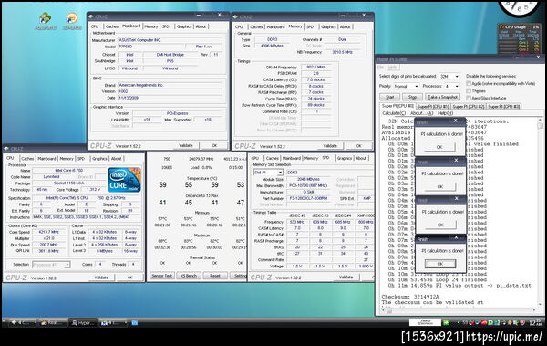Screen dimensions: 547x346
Task: Open the Slot #1 memory slot dropdown
Action: pos(268,173)
